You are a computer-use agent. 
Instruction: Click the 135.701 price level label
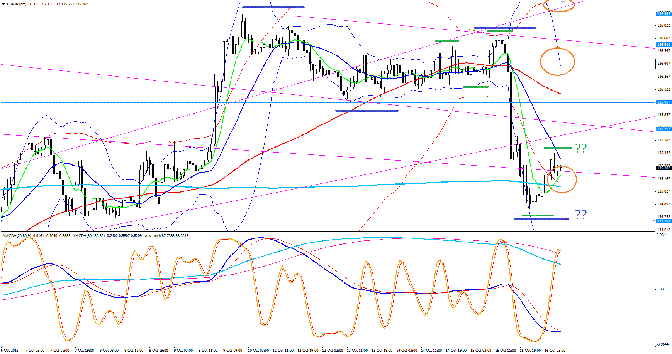tap(664, 129)
